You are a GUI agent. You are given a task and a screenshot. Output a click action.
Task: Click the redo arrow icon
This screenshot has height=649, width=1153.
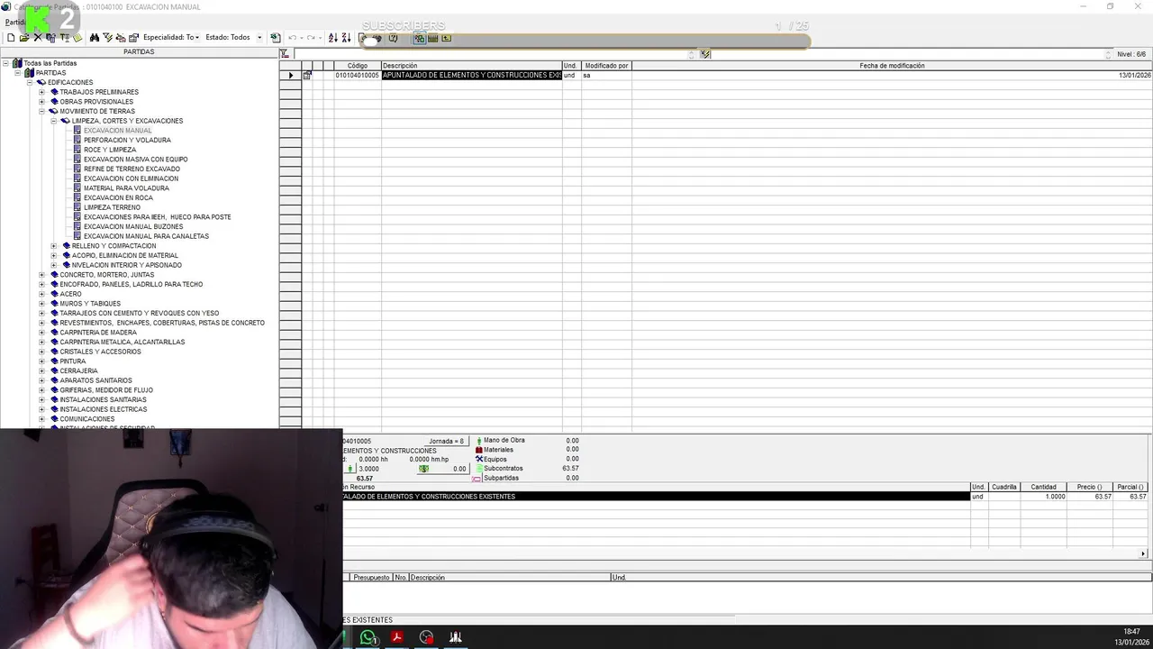click(x=311, y=38)
